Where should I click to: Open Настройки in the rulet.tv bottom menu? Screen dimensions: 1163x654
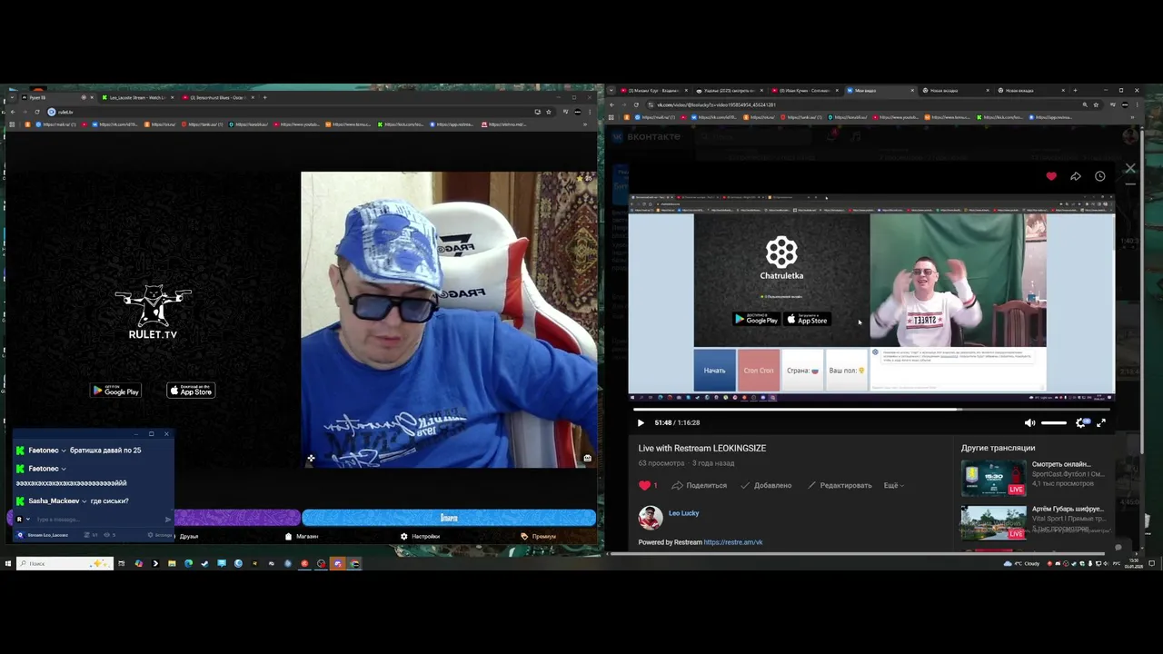coord(421,536)
